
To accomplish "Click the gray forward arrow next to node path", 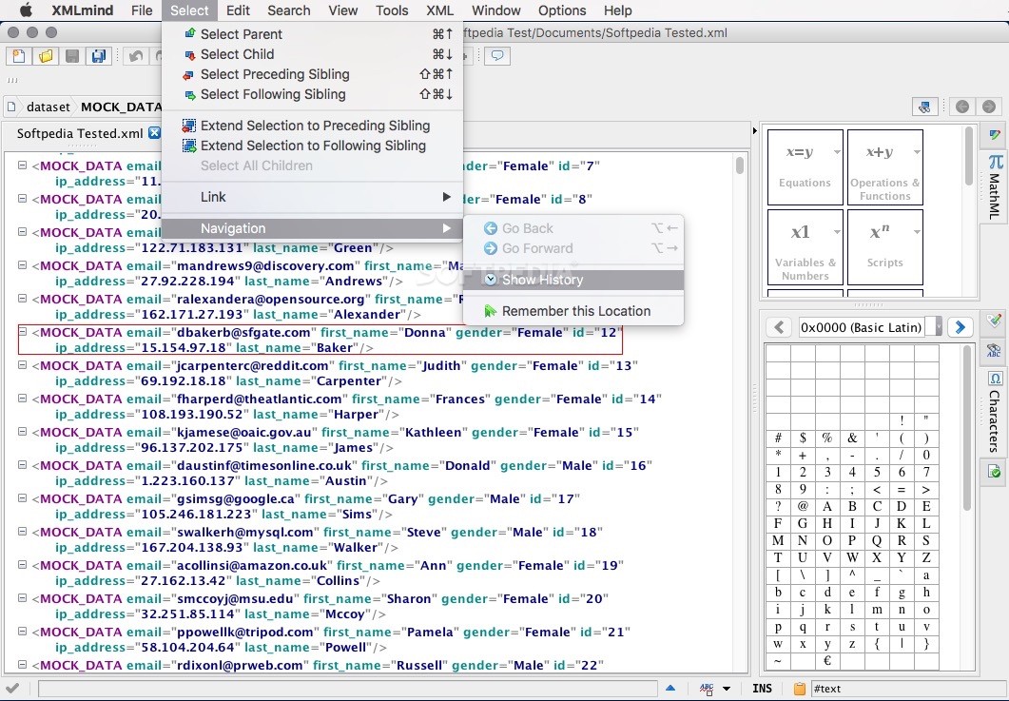I will coord(989,107).
